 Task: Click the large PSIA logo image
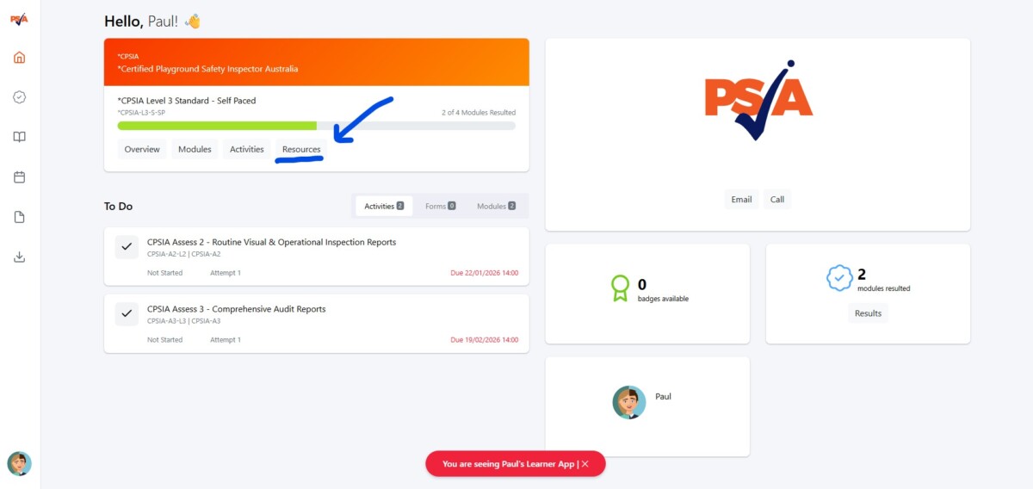(x=758, y=101)
